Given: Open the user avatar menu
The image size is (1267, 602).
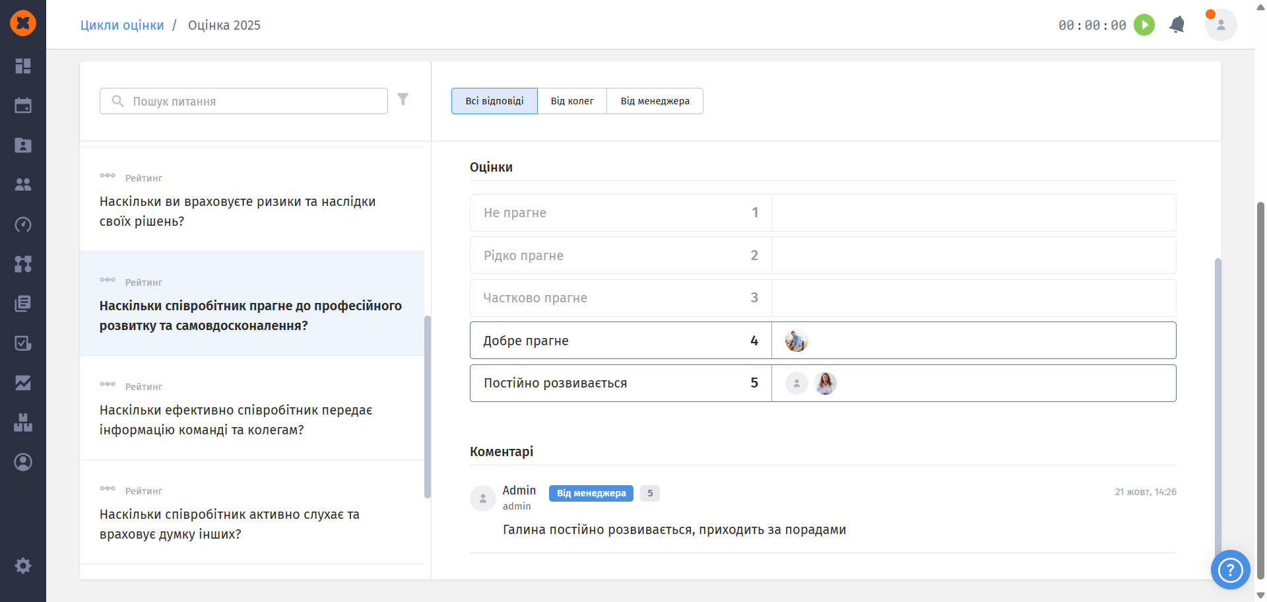Looking at the screenshot, I should pos(1221,25).
